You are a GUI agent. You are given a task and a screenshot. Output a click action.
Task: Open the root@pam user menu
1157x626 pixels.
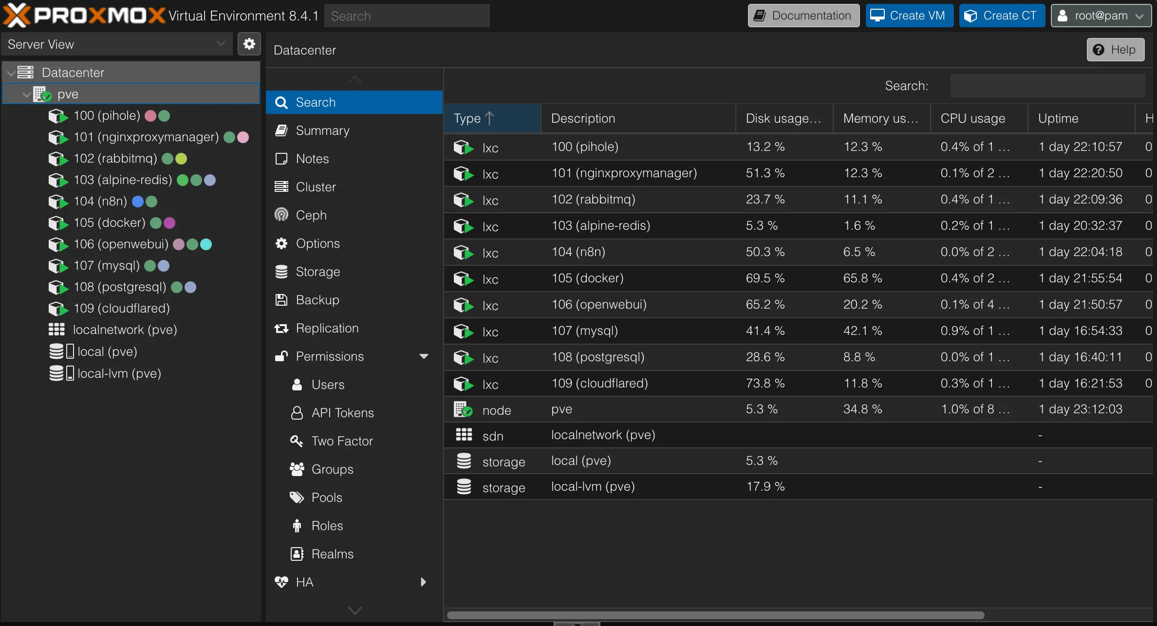pos(1101,16)
